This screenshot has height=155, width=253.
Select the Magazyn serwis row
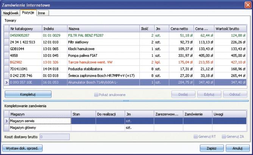click(125, 121)
